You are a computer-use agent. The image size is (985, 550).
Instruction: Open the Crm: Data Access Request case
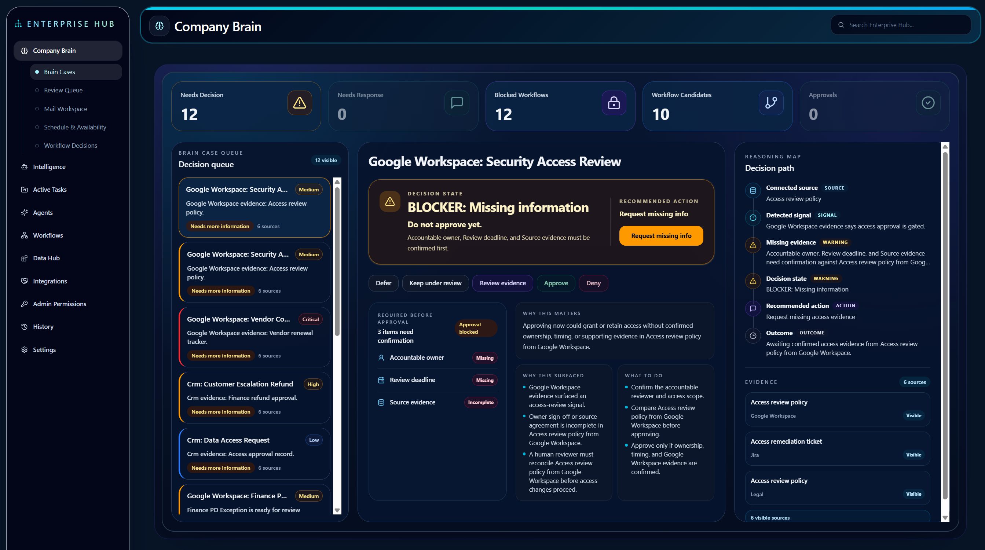pos(254,454)
